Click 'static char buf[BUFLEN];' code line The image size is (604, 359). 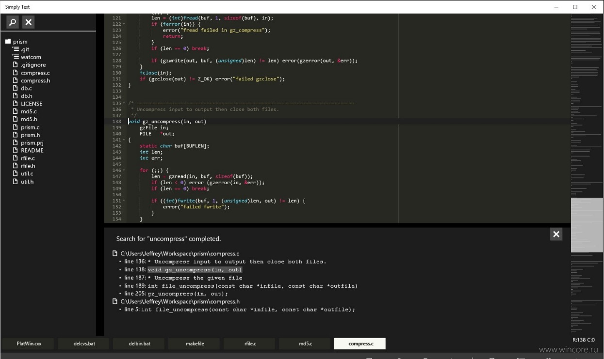tap(174, 146)
